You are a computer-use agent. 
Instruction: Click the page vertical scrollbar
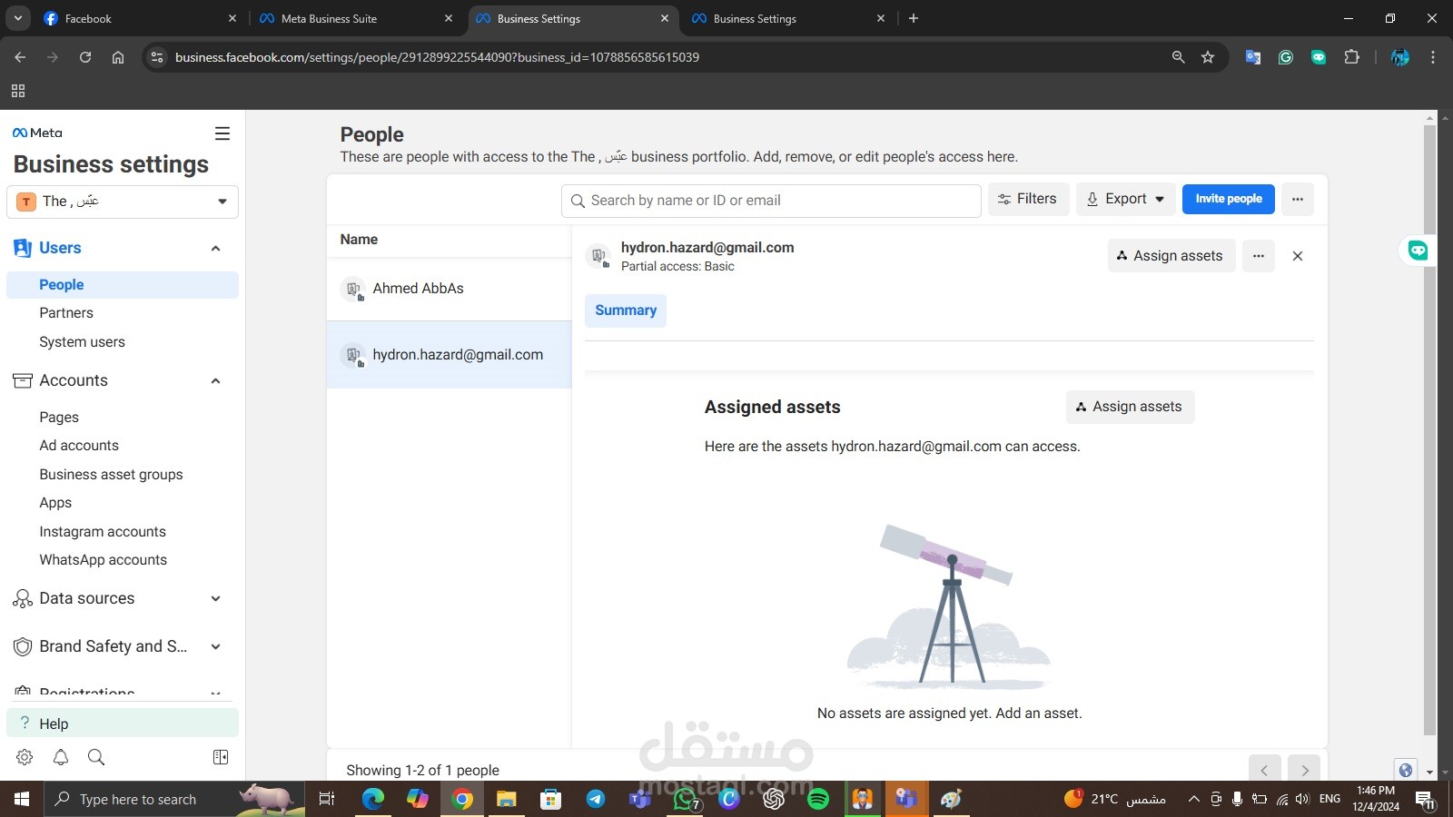tap(1429, 430)
